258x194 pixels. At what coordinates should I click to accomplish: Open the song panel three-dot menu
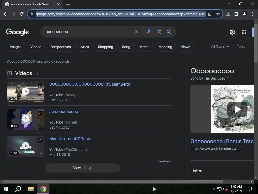coord(228,78)
